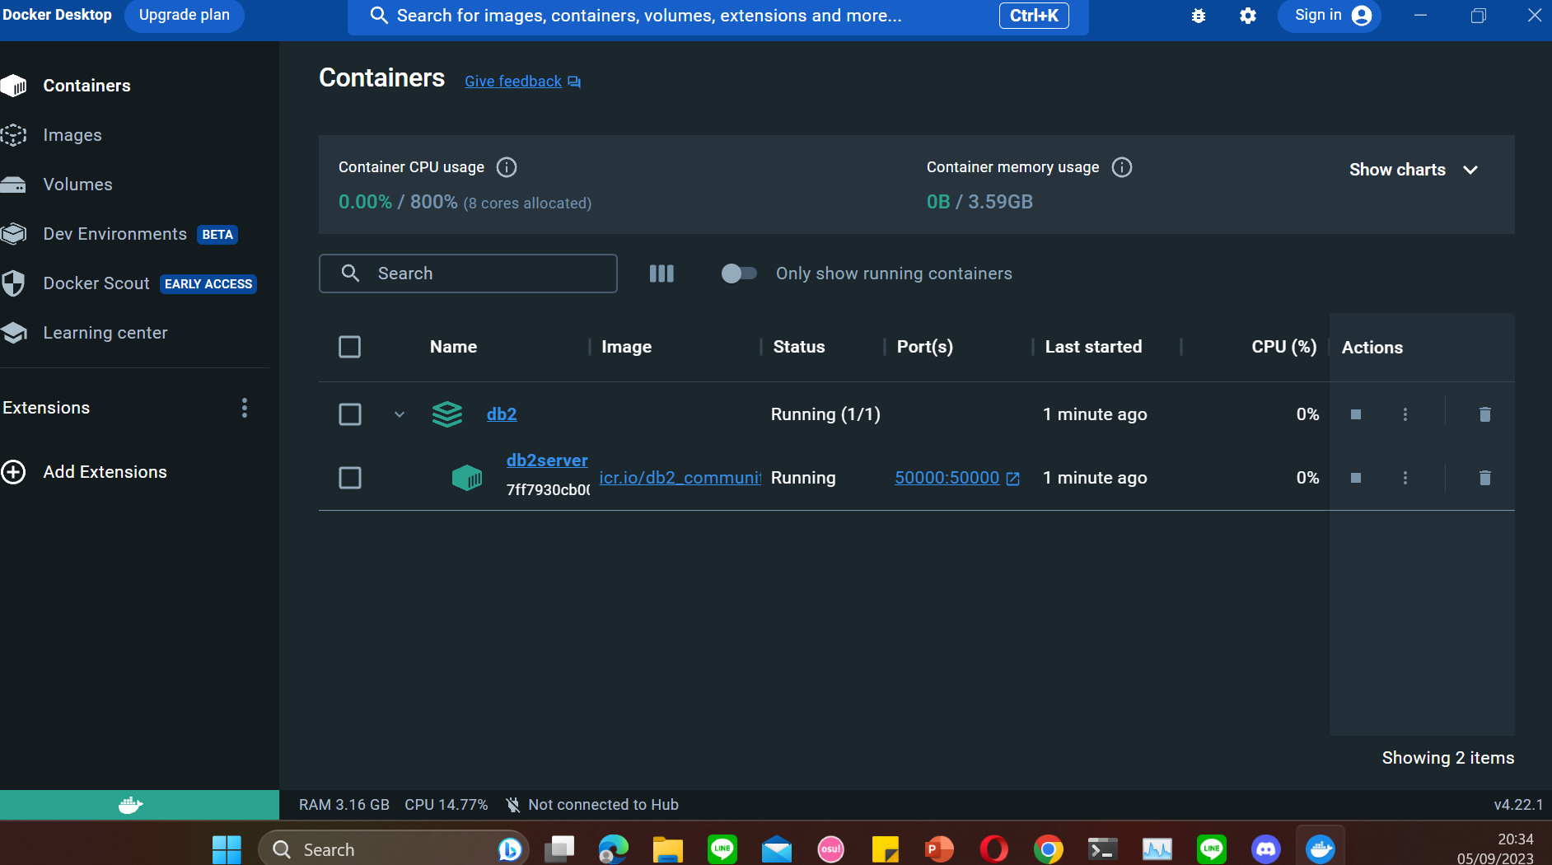Screen dimensions: 1552x865
Task: Open Learning center
Action: tap(105, 333)
